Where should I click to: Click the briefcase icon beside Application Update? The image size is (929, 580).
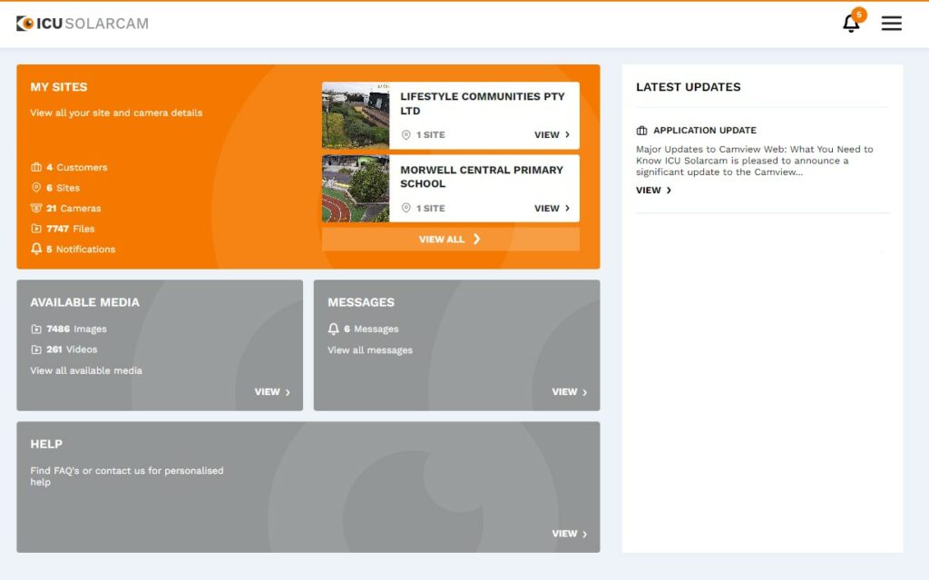click(x=641, y=131)
